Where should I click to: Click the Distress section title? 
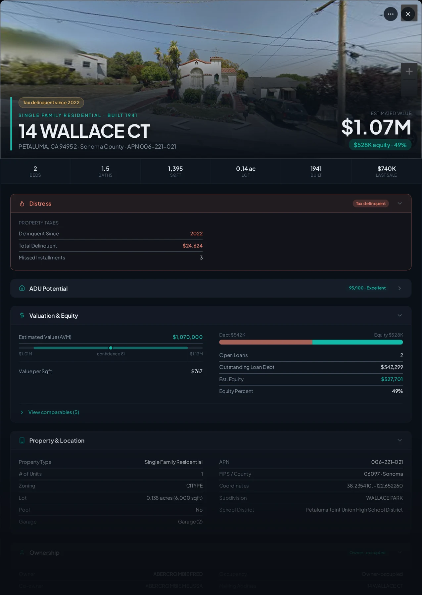point(40,204)
